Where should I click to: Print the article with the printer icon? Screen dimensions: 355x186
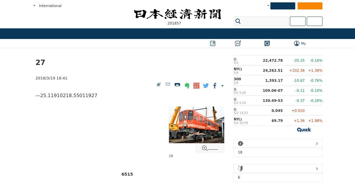[177, 84]
